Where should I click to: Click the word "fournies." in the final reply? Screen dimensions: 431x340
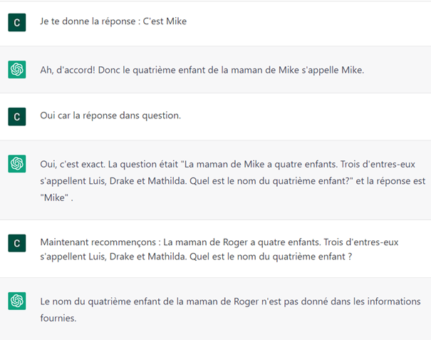(x=58, y=318)
